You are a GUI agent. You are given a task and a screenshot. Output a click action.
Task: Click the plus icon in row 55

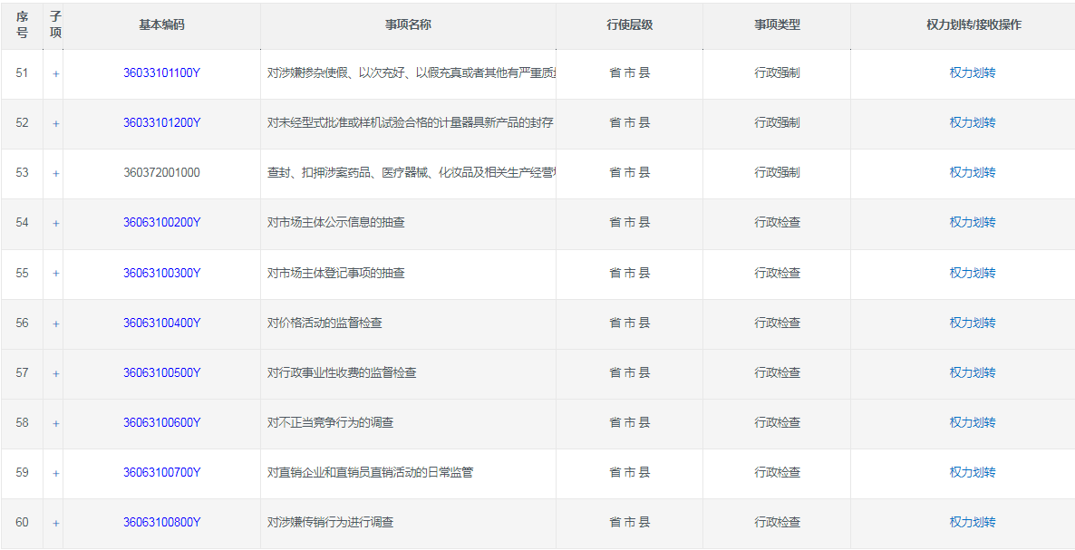coord(55,274)
